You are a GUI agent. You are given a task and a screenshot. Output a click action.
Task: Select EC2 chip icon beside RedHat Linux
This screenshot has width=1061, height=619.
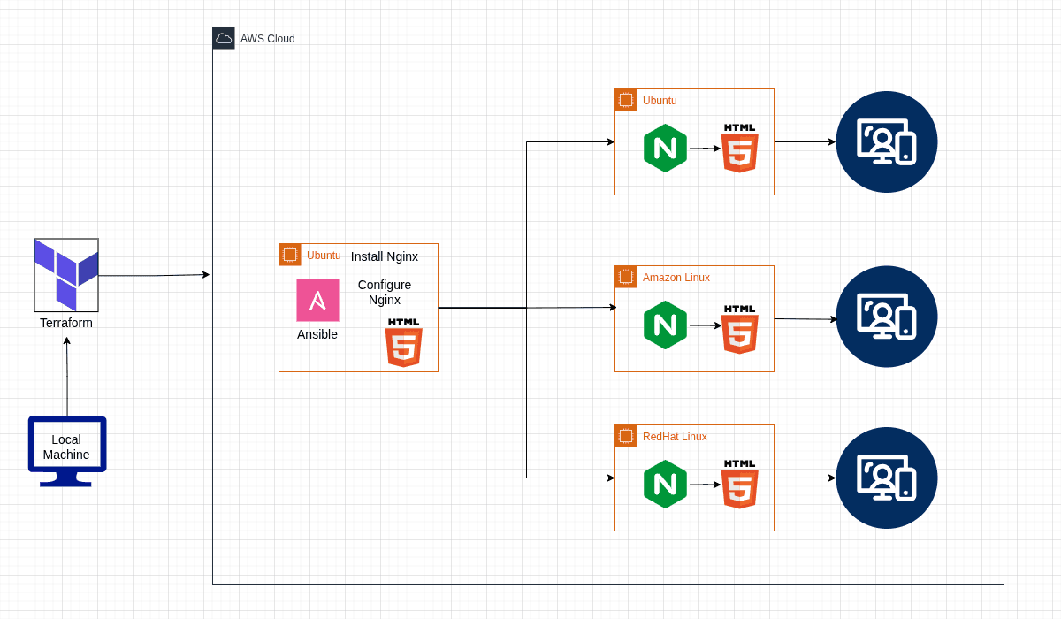(x=626, y=436)
